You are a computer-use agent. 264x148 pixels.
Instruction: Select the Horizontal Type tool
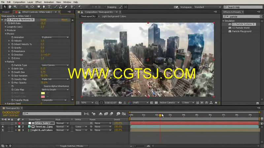coord(49,7)
